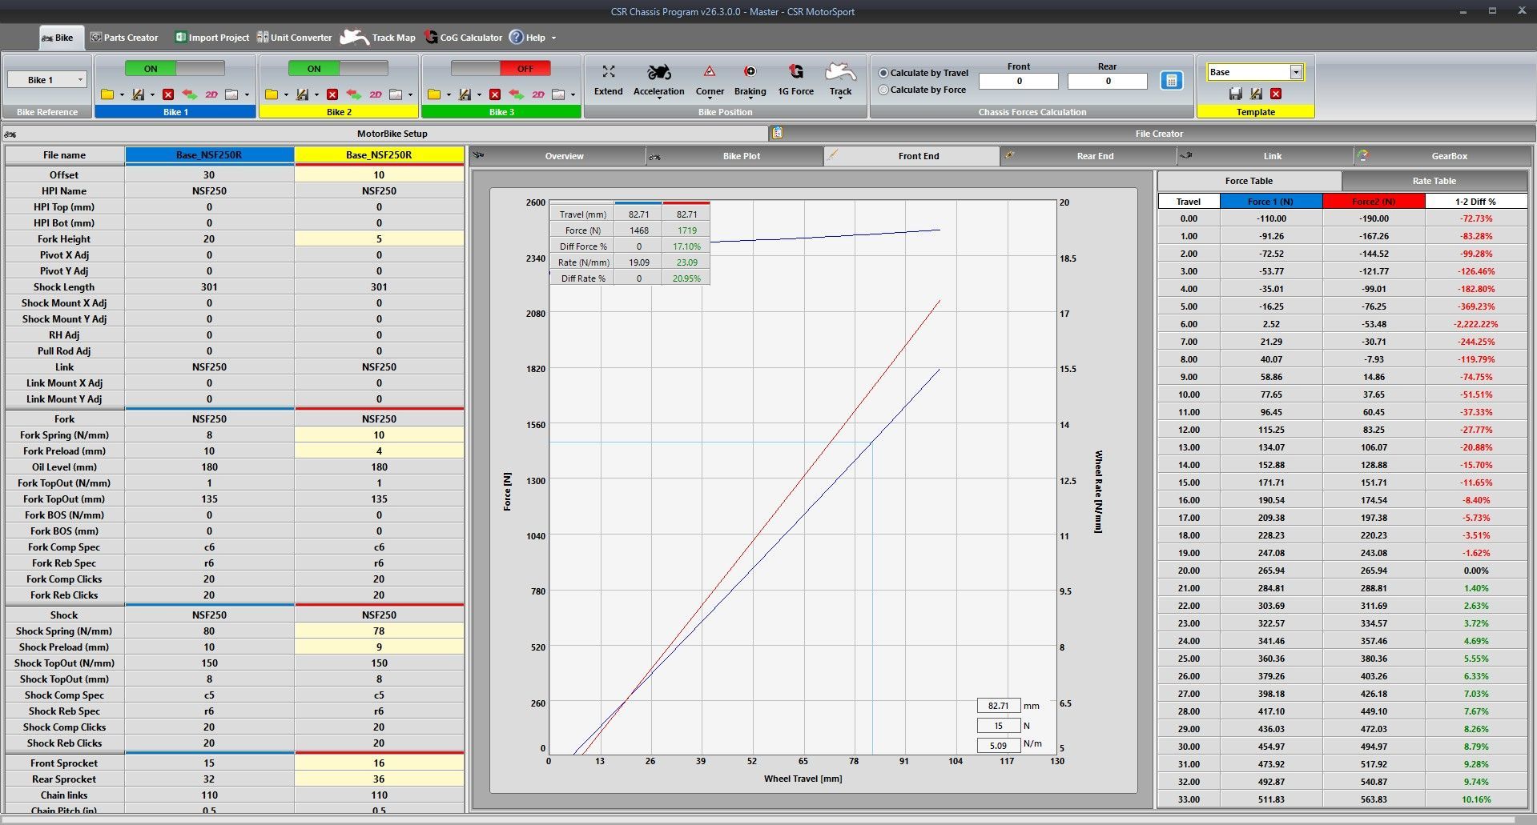This screenshot has width=1537, height=825.
Task: Expand the Base template combo box
Action: [x=1295, y=72]
